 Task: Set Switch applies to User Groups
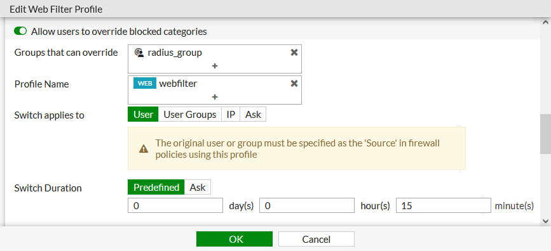coord(190,115)
